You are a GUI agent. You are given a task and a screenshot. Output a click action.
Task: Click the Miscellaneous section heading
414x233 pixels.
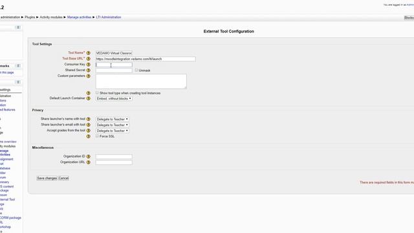click(x=43, y=148)
